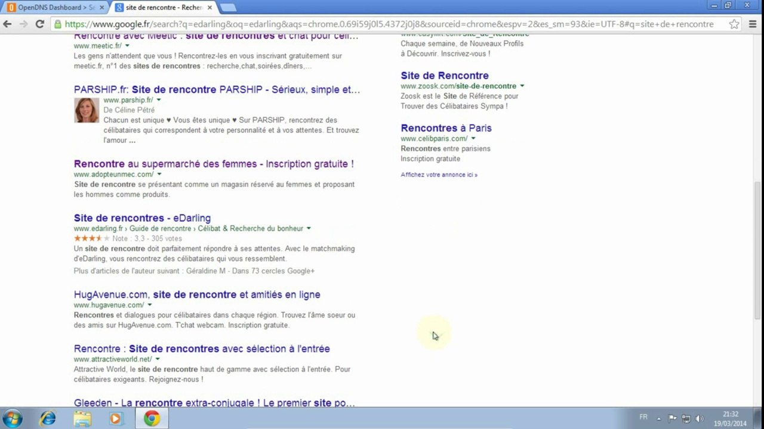Expand the dropdown arrow next to www.adopteunmec.com

point(159,175)
